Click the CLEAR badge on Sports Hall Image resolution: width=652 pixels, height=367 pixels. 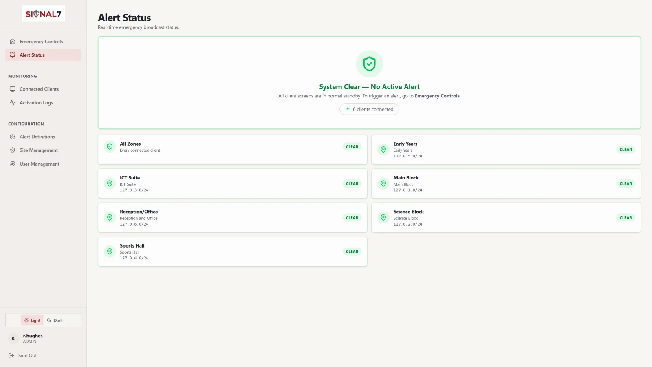pos(352,252)
